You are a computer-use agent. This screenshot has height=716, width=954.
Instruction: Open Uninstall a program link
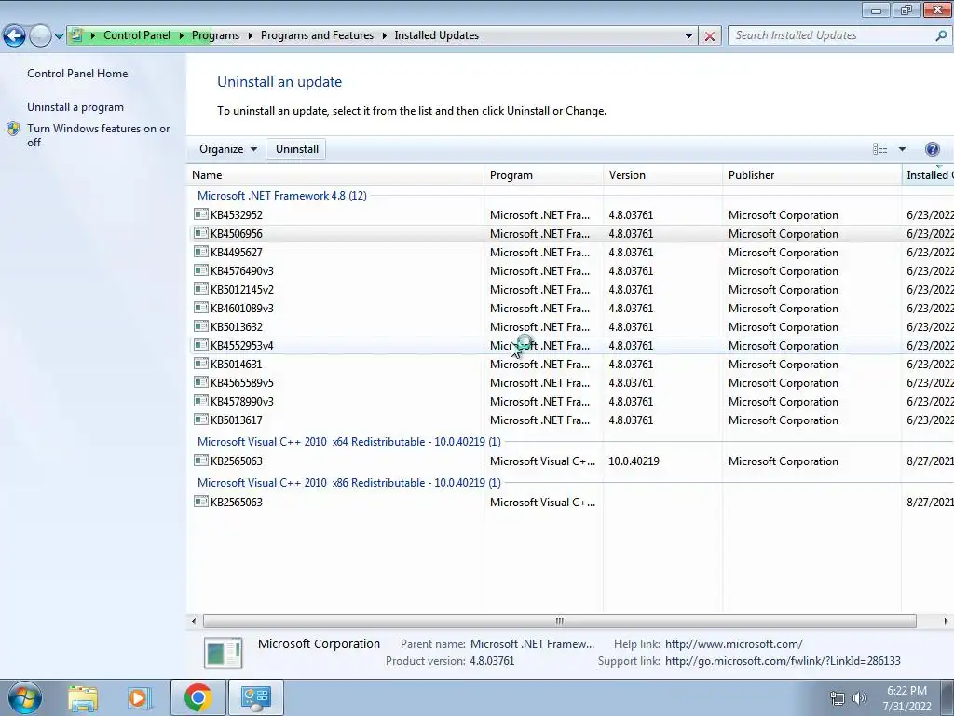pos(75,107)
